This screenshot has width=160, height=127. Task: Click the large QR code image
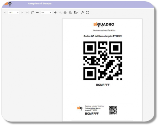tap(103, 61)
